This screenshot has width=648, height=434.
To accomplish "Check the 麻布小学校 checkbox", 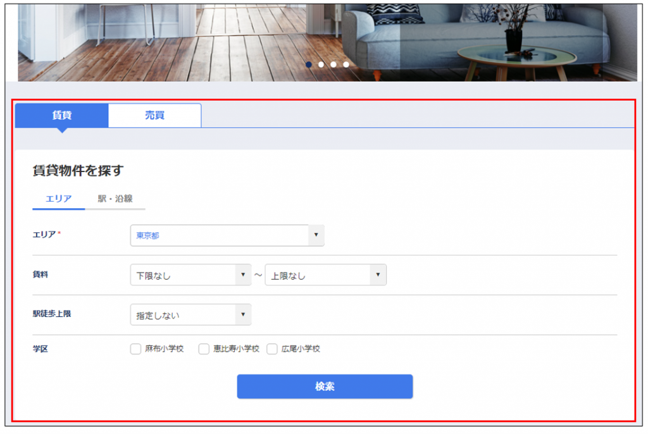I will click(135, 349).
